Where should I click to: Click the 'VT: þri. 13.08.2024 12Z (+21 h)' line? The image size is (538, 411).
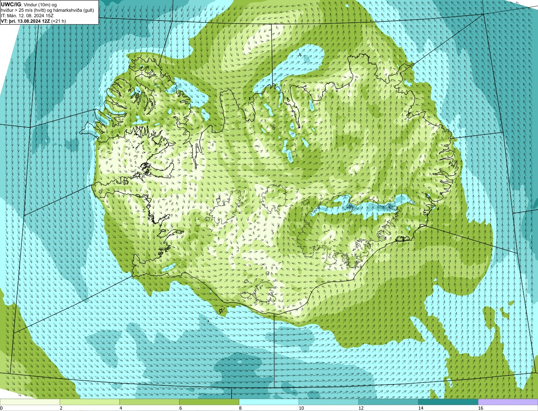34,21
